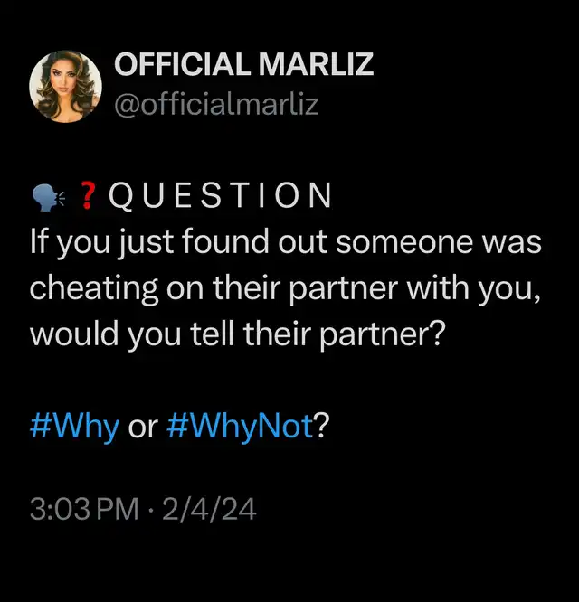
Task: Click the word "found" in the first line
Action: tap(225, 242)
